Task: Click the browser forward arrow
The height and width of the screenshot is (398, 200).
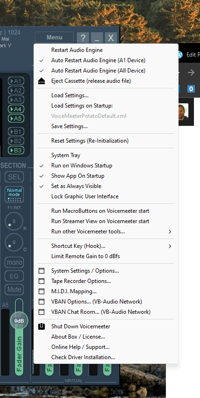Action: tap(191, 73)
